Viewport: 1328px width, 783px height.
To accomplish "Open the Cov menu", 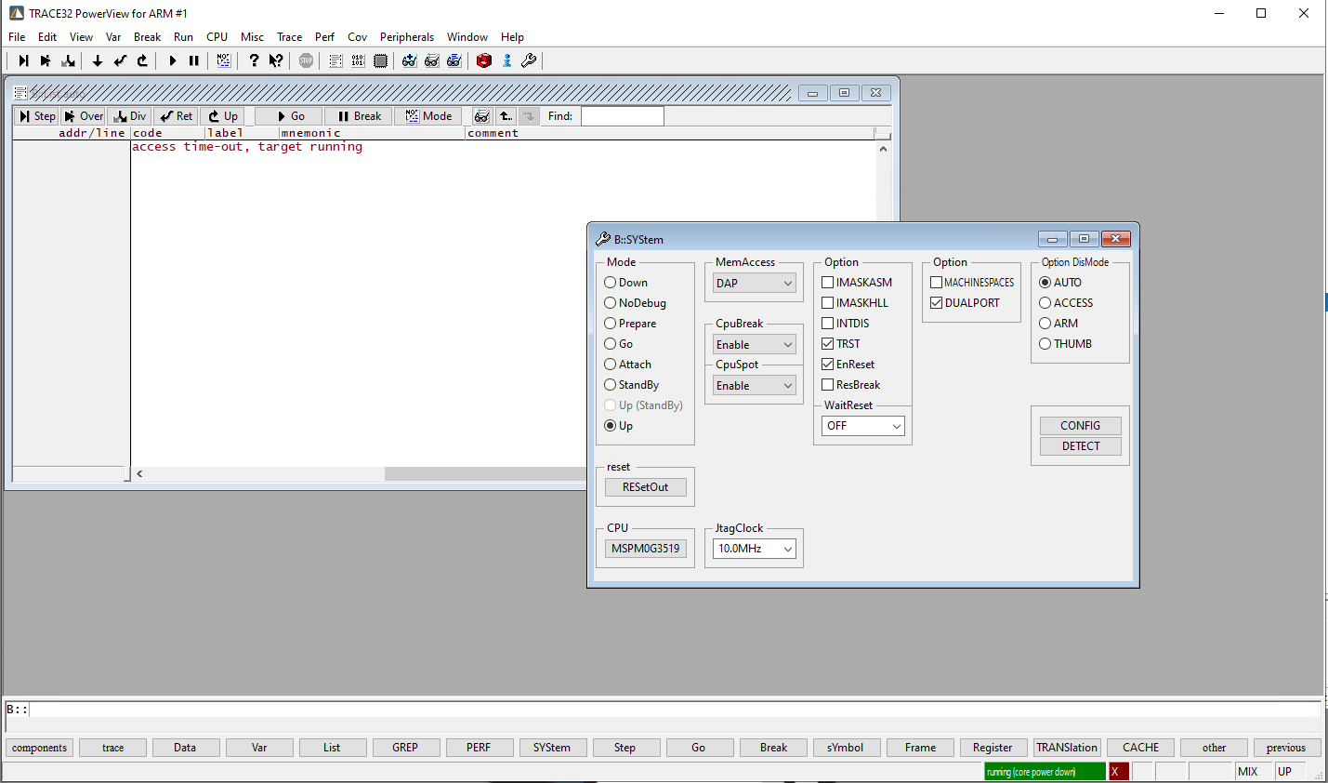I will coord(357,37).
